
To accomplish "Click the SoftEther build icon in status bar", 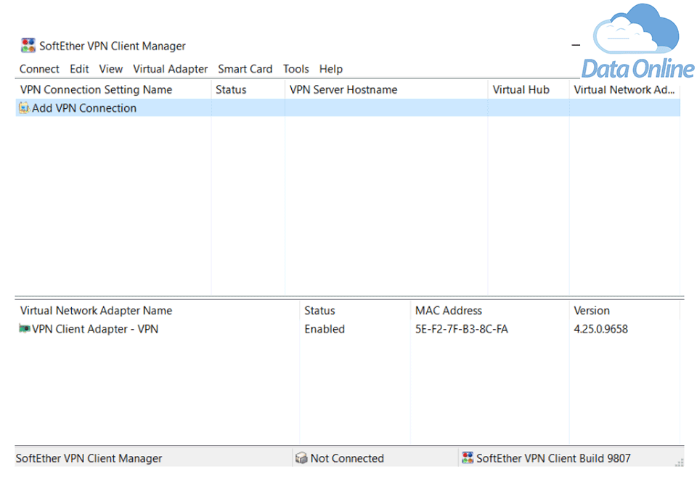I will (467, 458).
